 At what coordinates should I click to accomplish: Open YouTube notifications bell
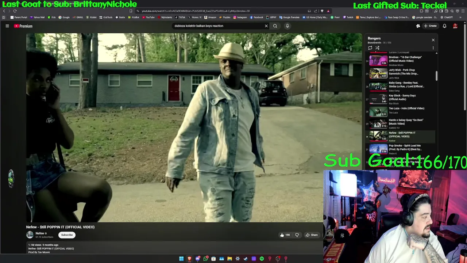coord(444,26)
